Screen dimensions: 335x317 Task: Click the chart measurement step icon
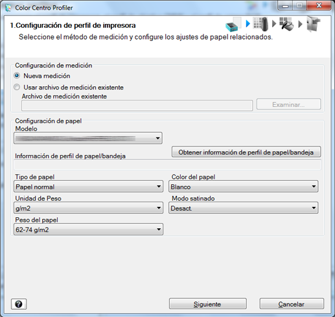click(260, 24)
